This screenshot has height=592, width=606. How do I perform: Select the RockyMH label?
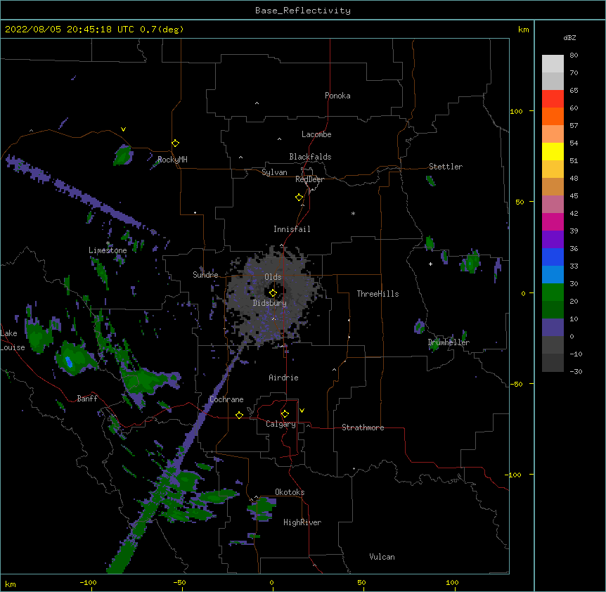point(172,160)
